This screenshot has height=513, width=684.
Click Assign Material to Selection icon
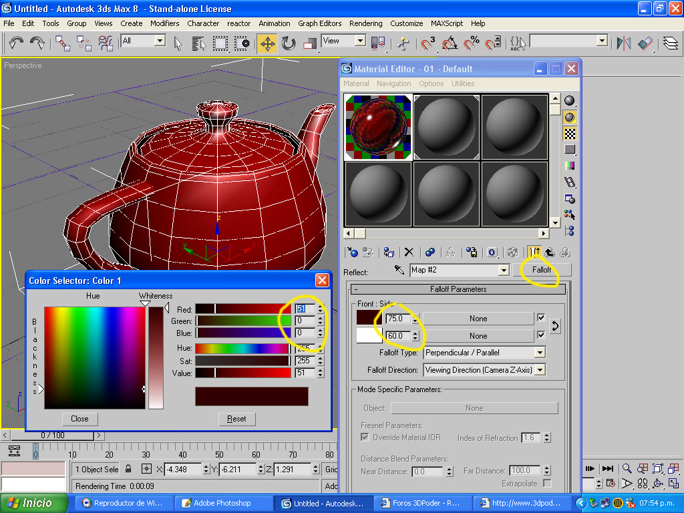coord(388,252)
